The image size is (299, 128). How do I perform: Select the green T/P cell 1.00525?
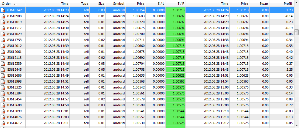(x=175, y=123)
